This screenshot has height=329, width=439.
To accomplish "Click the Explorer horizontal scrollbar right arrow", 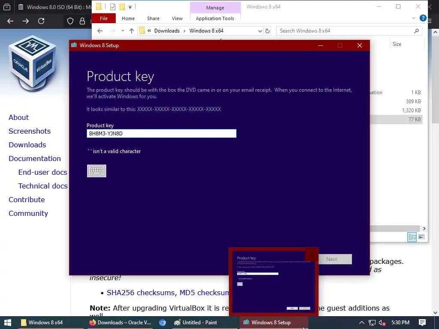I will point(424,229).
